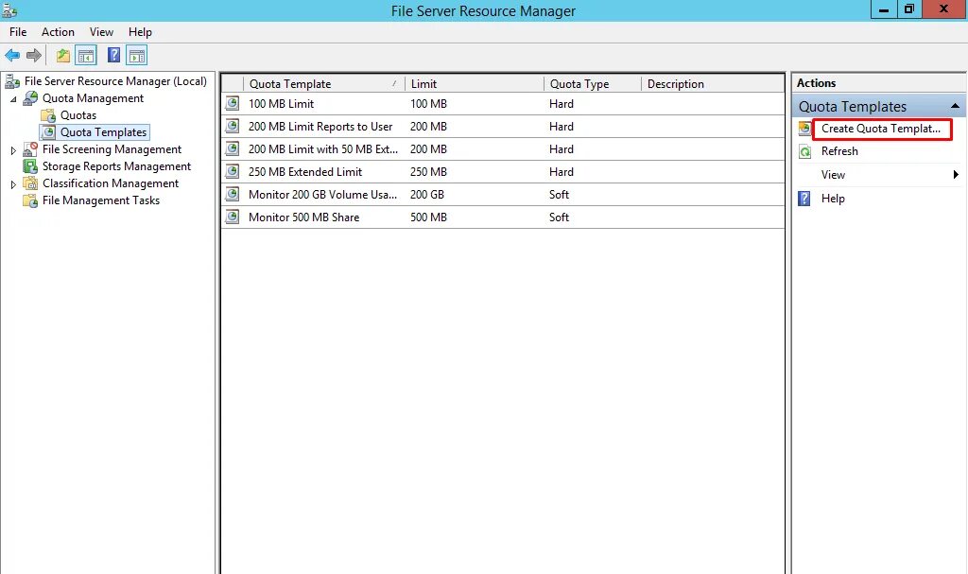968x574 pixels.
Task: Select '200 MB Limit Reports to User' name
Action: tap(320, 127)
